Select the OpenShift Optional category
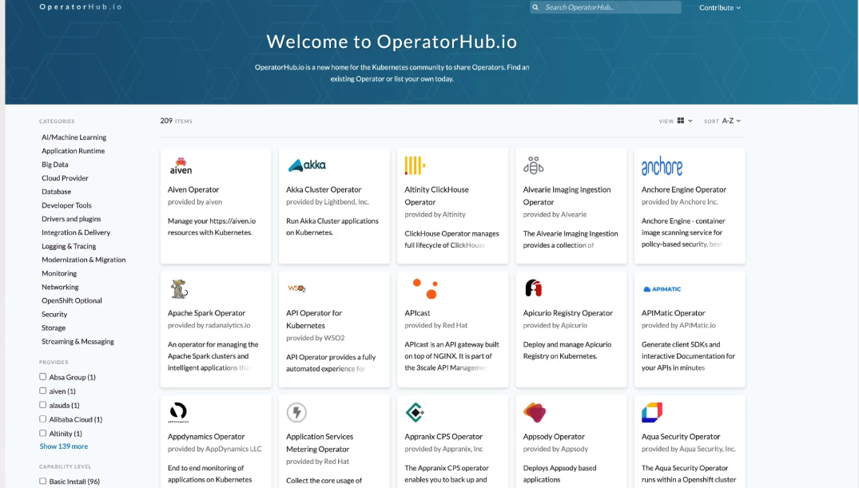 click(x=72, y=300)
